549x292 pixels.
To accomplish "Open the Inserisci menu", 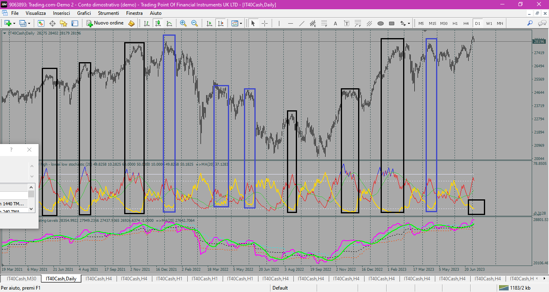I will [61, 13].
